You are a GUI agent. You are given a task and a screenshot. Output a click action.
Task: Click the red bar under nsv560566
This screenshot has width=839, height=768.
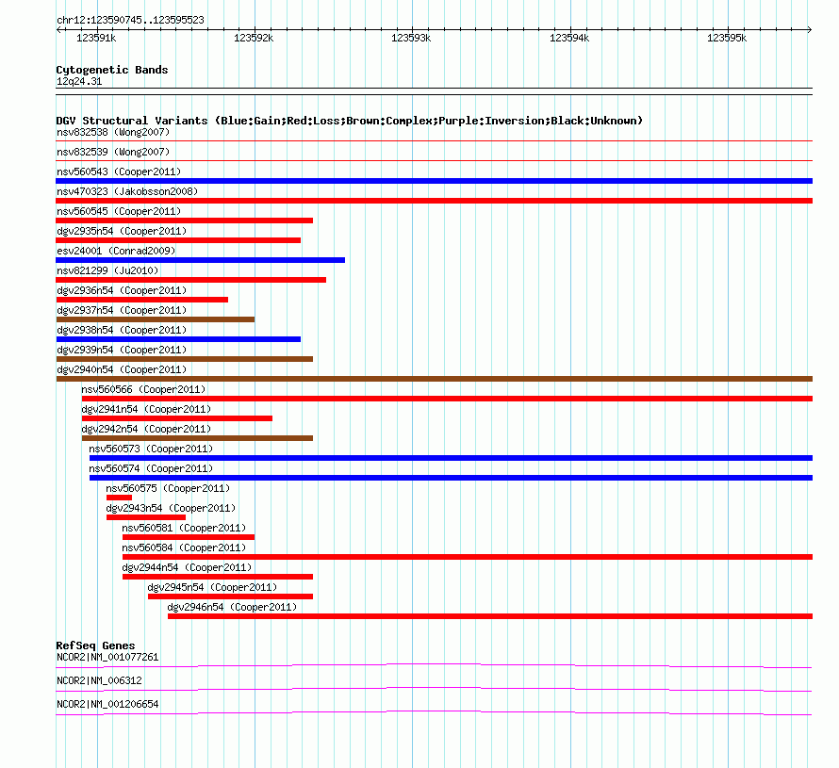pyautogui.click(x=447, y=399)
